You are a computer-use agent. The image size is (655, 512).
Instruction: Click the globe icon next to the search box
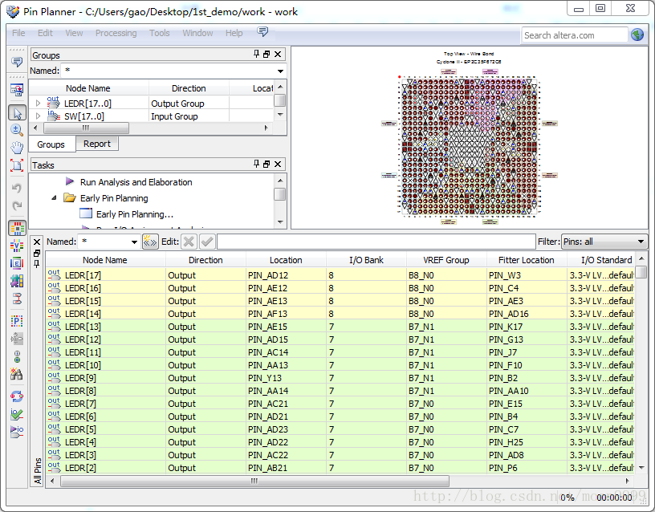coord(637,35)
